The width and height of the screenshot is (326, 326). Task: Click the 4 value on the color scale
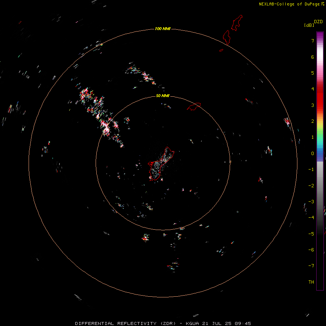coord(313,89)
